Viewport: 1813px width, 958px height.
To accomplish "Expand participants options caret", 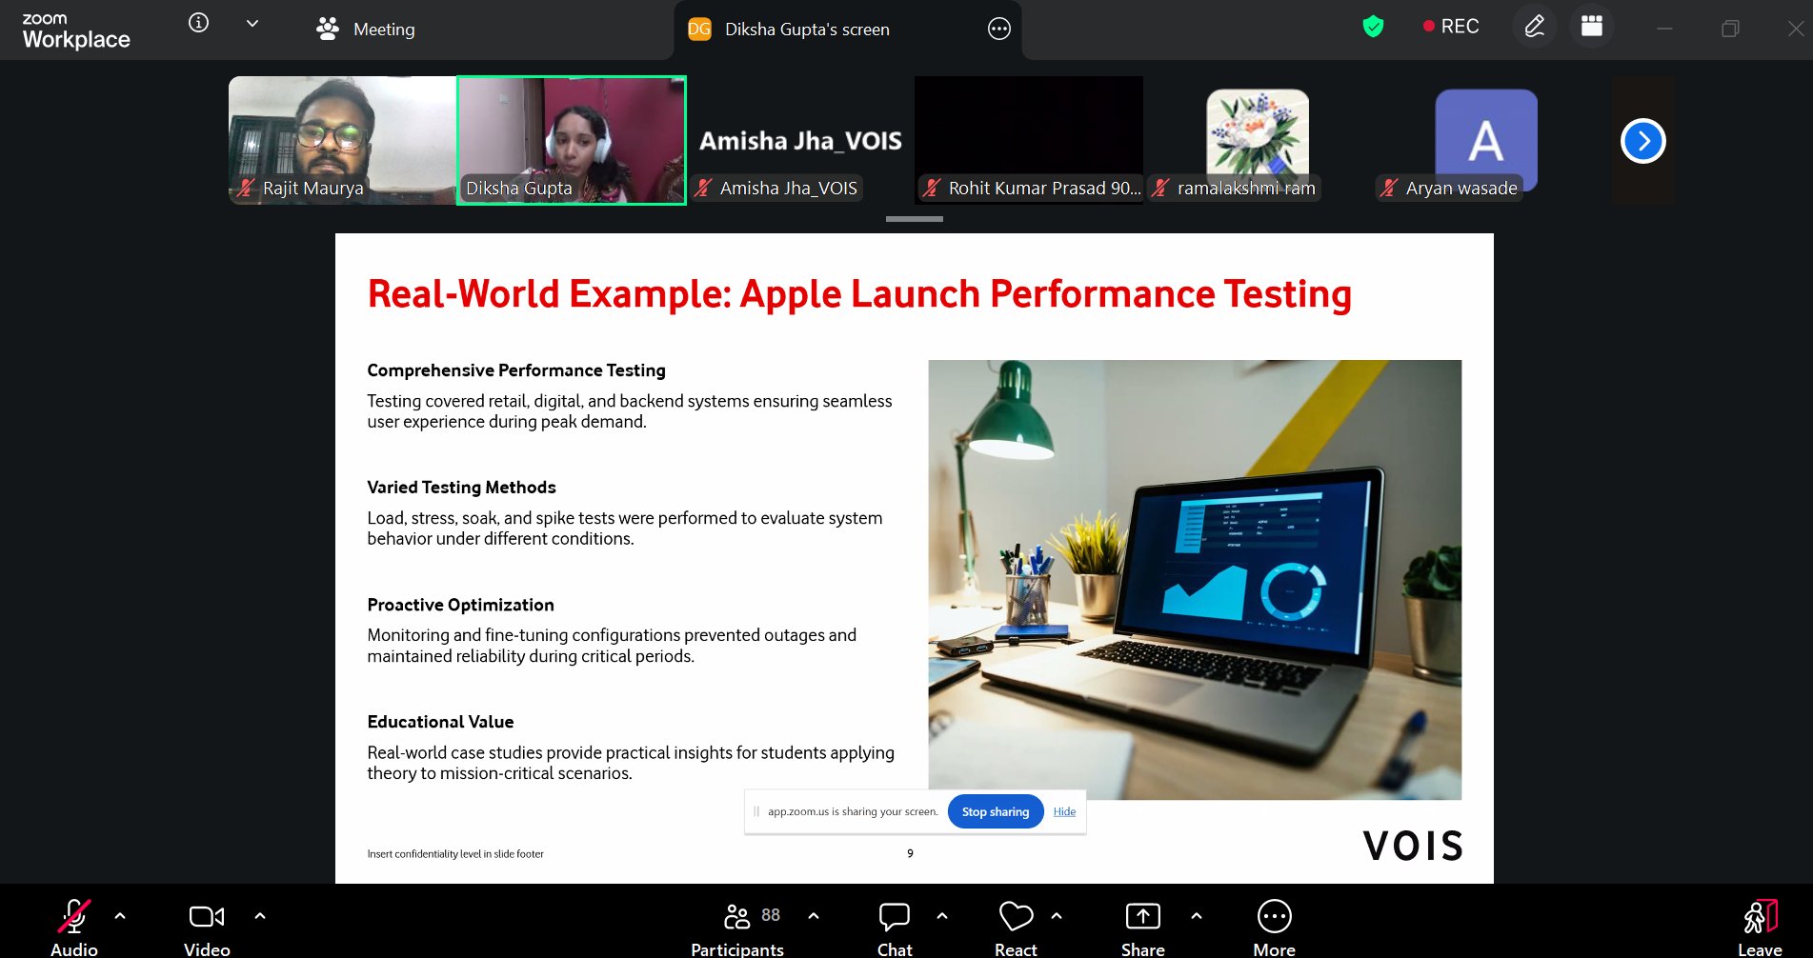I will coord(814,916).
